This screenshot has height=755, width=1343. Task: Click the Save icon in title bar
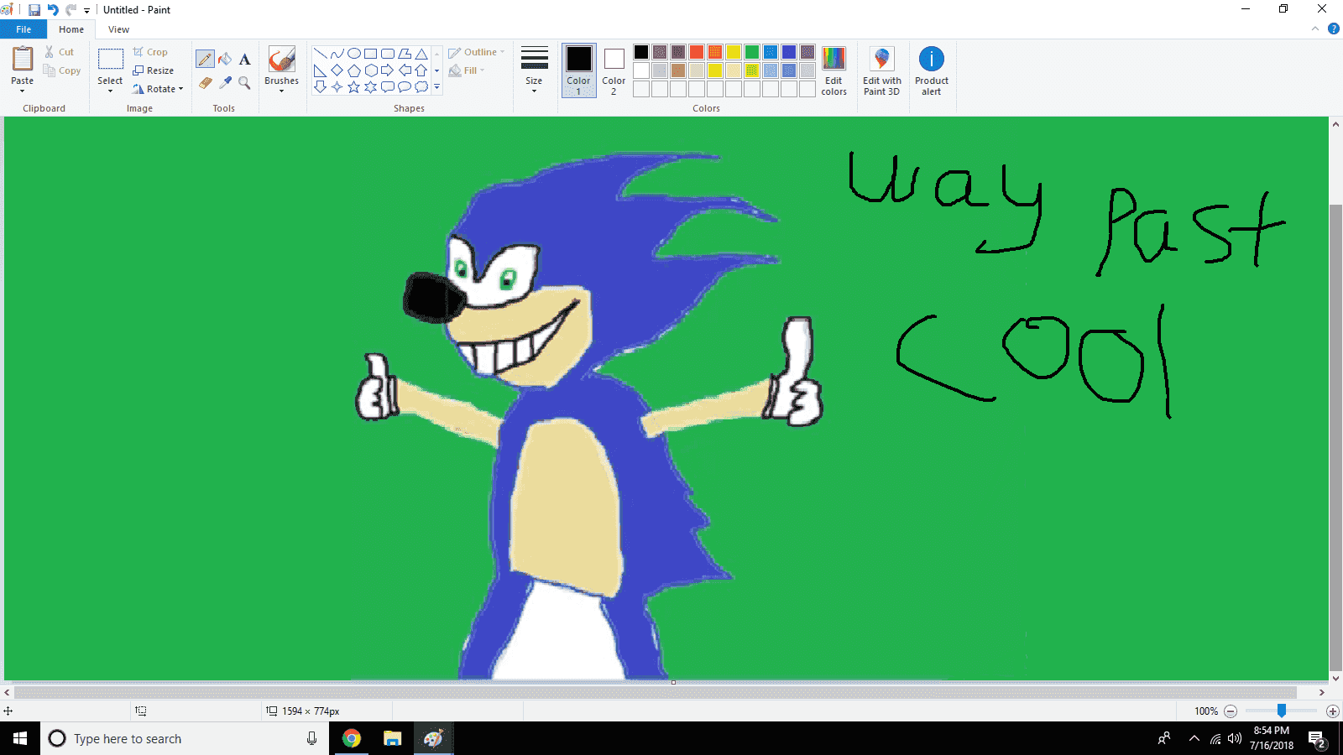click(x=34, y=10)
